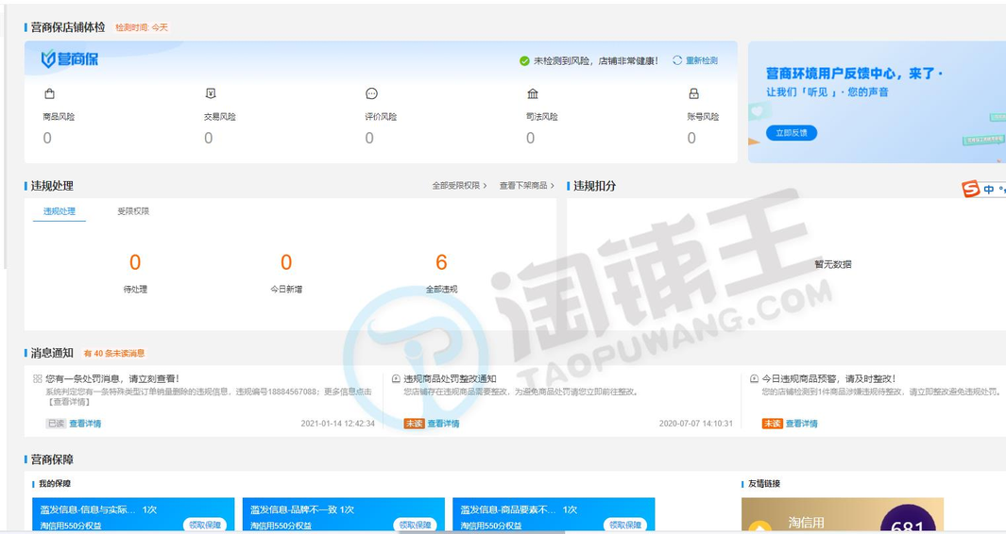Open message title 您有一条处罚消息，请立刻查看
The image size is (1006, 534).
pyautogui.click(x=112, y=379)
